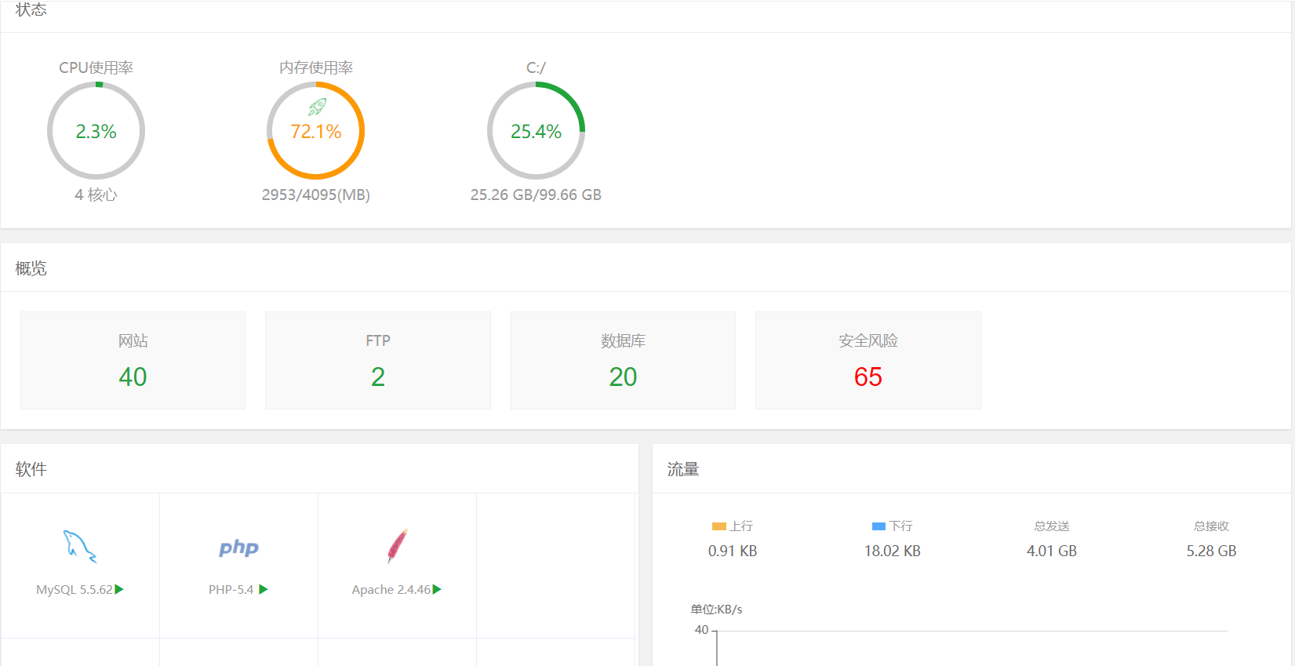Click the 4 核心 text

click(x=96, y=195)
